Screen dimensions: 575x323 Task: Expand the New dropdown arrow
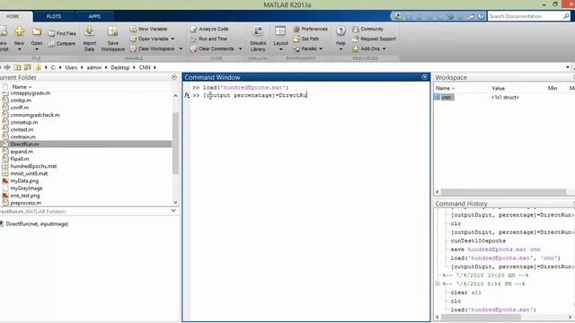click(20, 49)
